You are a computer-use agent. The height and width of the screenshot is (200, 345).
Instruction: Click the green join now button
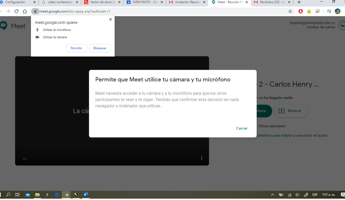click(x=264, y=111)
